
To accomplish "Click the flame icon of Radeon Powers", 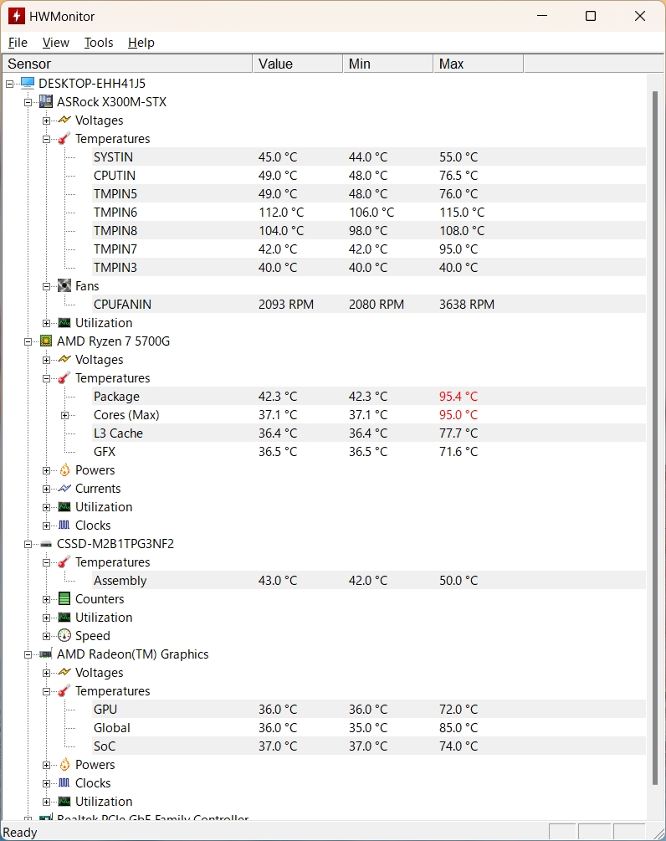I will [x=64, y=764].
